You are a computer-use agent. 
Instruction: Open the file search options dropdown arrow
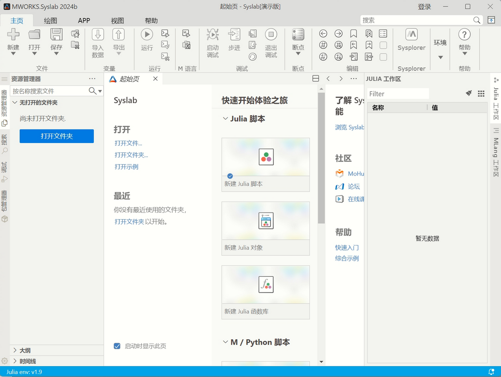click(x=100, y=91)
